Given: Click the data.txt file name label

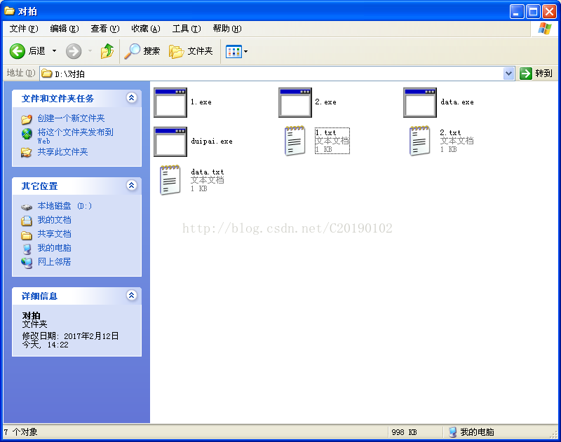Looking at the screenshot, I should [208, 172].
